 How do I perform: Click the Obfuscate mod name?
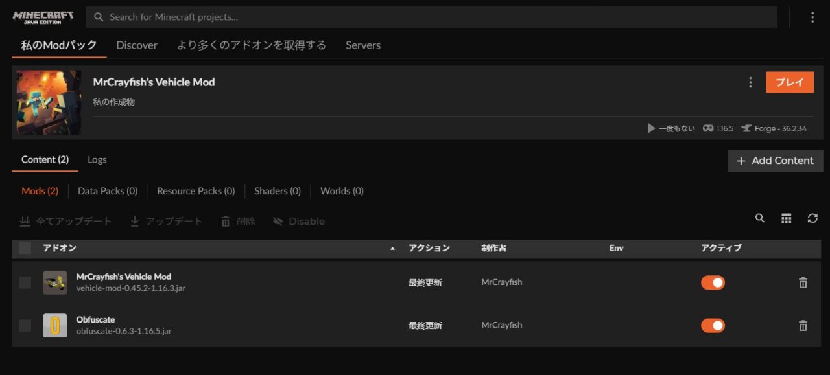point(95,319)
